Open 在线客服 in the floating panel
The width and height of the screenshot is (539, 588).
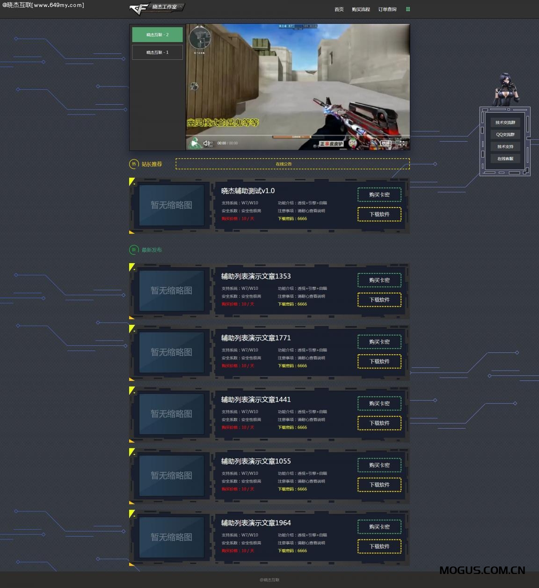tap(505, 158)
